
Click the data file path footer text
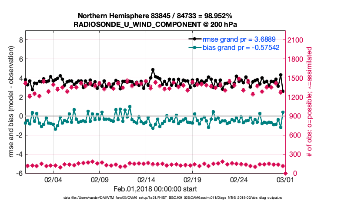pos(173,198)
